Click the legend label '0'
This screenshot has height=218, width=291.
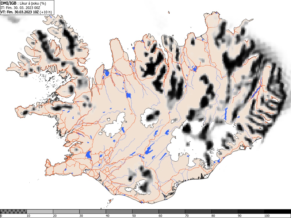[x=1, y=216]
